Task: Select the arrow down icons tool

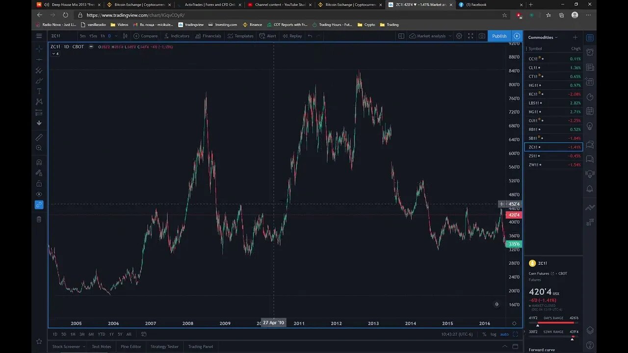Action: coord(39,123)
